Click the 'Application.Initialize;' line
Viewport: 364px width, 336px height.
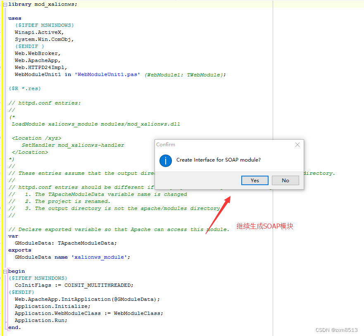(52, 306)
